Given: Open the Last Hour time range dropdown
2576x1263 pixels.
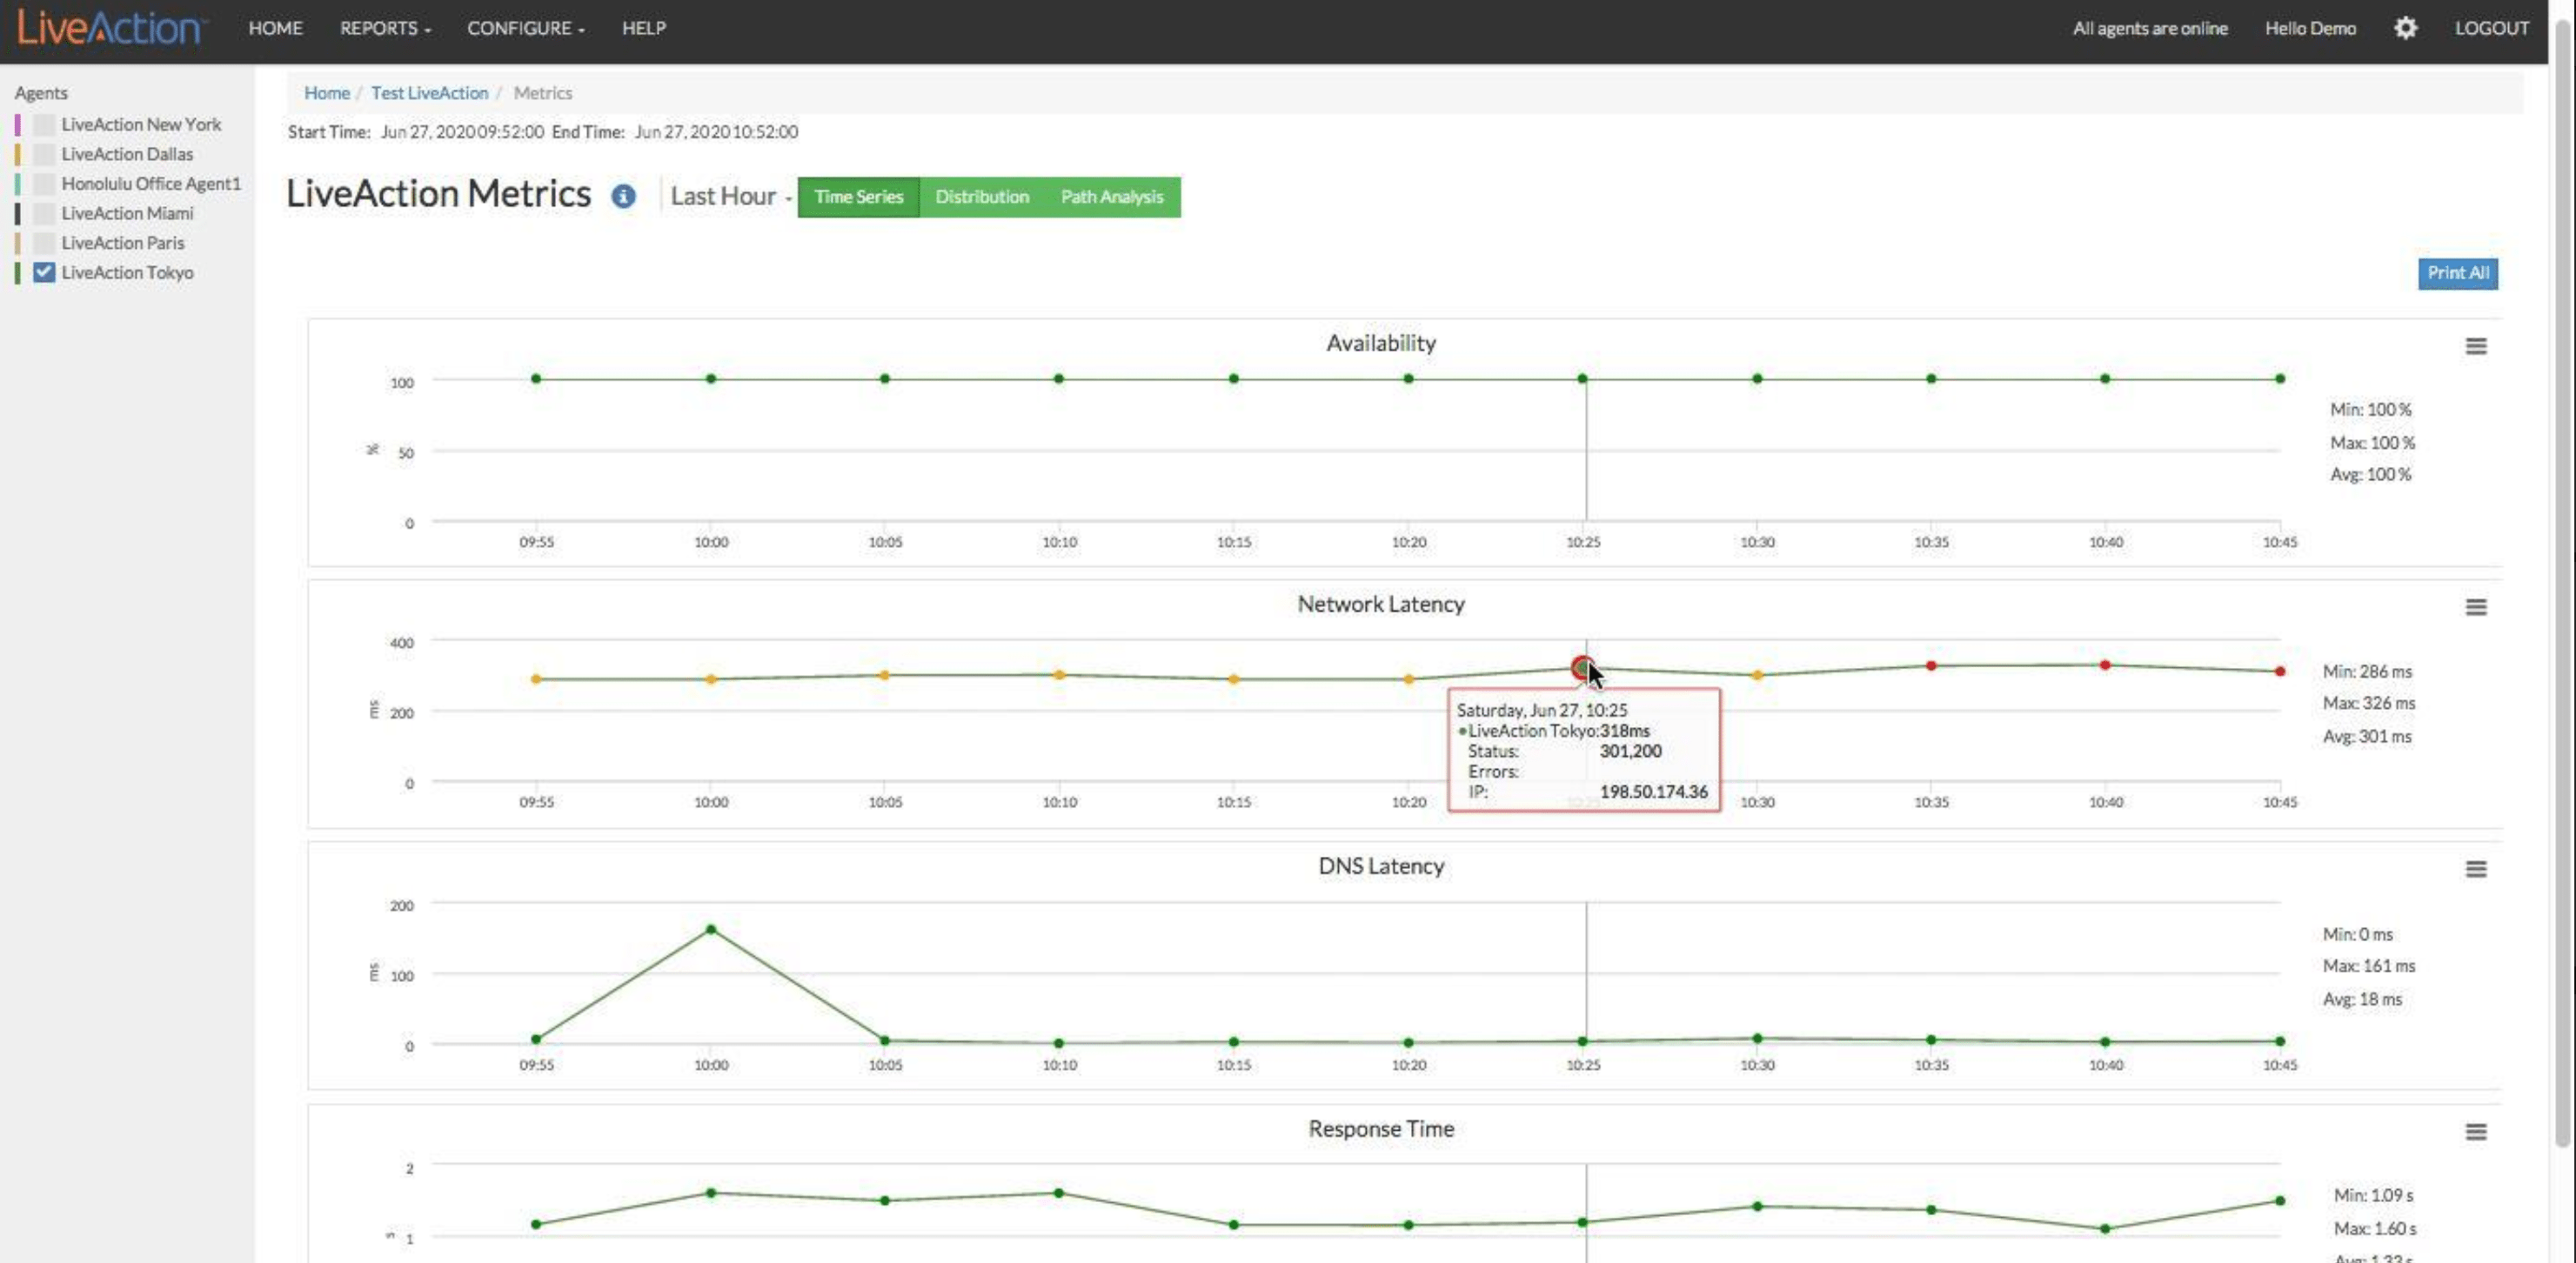Looking at the screenshot, I should point(730,197).
